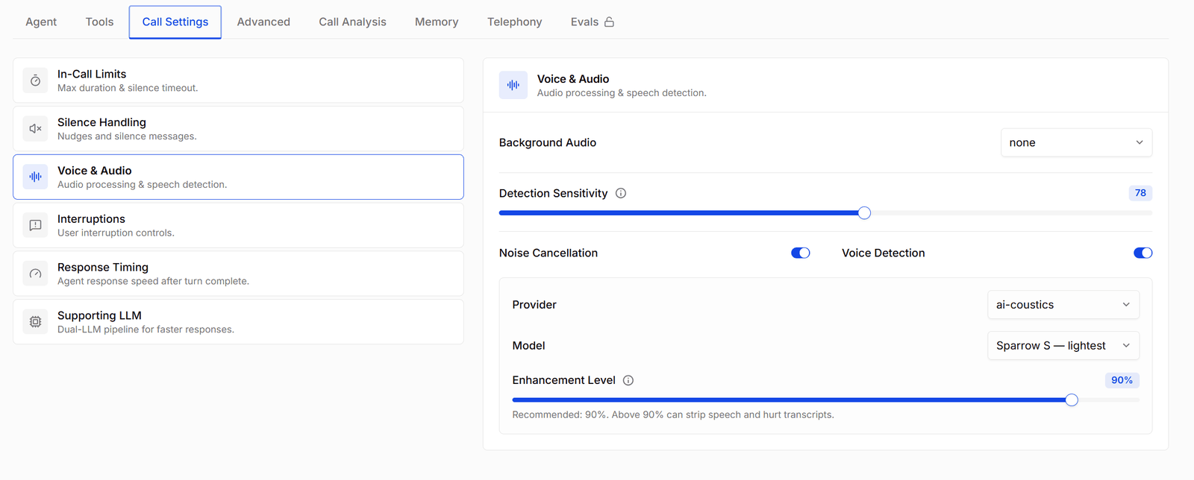The height and width of the screenshot is (480, 1194).
Task: Open the In-Call Limits section
Action: pyautogui.click(x=238, y=80)
